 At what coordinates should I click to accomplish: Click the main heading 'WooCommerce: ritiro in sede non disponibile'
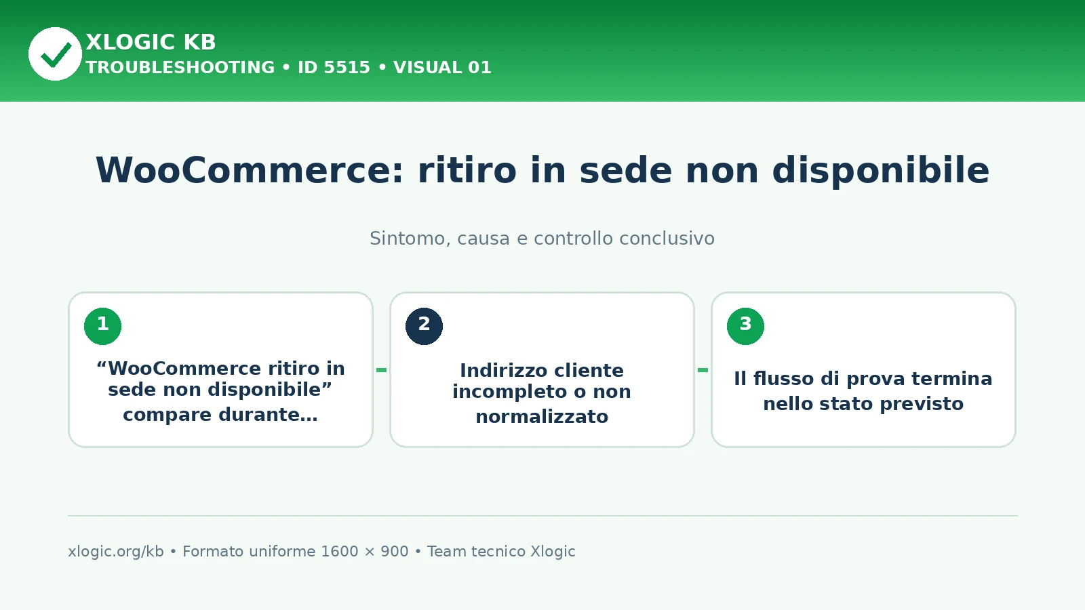pos(542,170)
